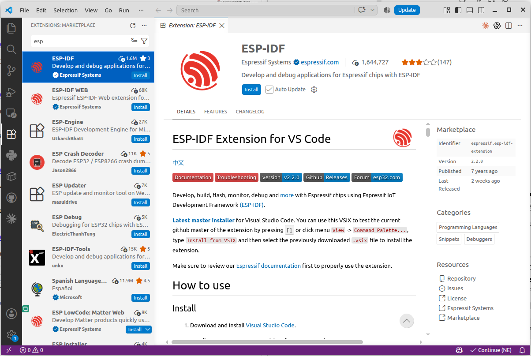
Task: Open remote window indicator in status bar
Action: tap(8, 350)
